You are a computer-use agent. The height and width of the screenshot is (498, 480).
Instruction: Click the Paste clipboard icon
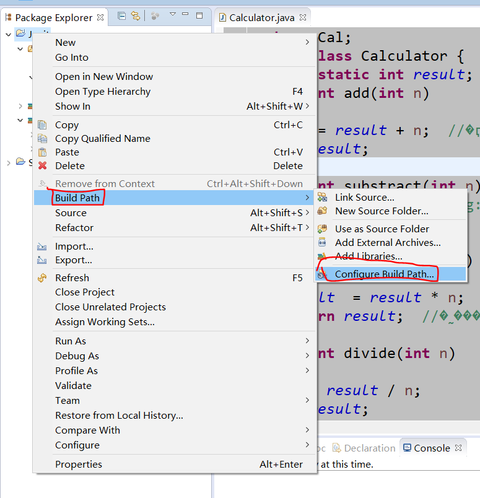(42, 152)
